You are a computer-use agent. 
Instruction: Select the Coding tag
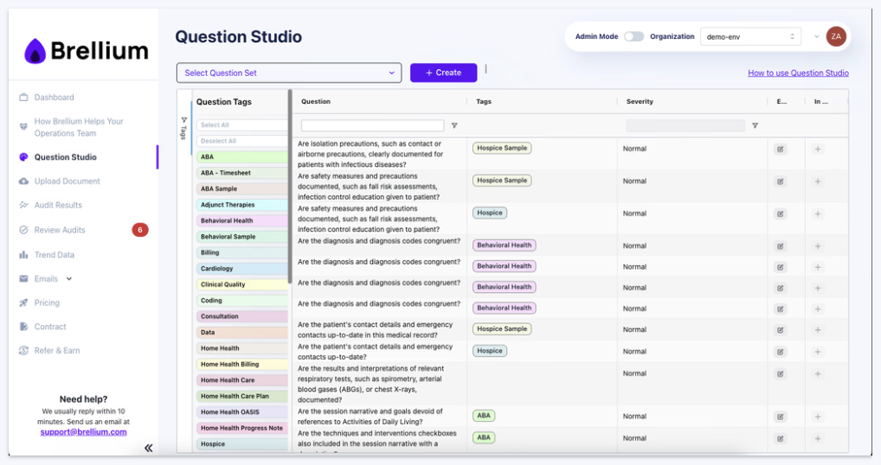pos(242,301)
